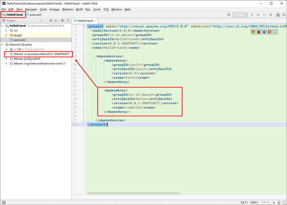Viewport: 287px width, 205px height.
Task: Click the Search Everywhere magnifier icon
Action: coord(284,15)
